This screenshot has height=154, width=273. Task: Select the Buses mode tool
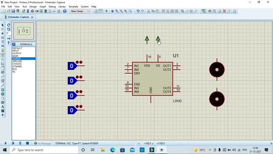[3, 46]
